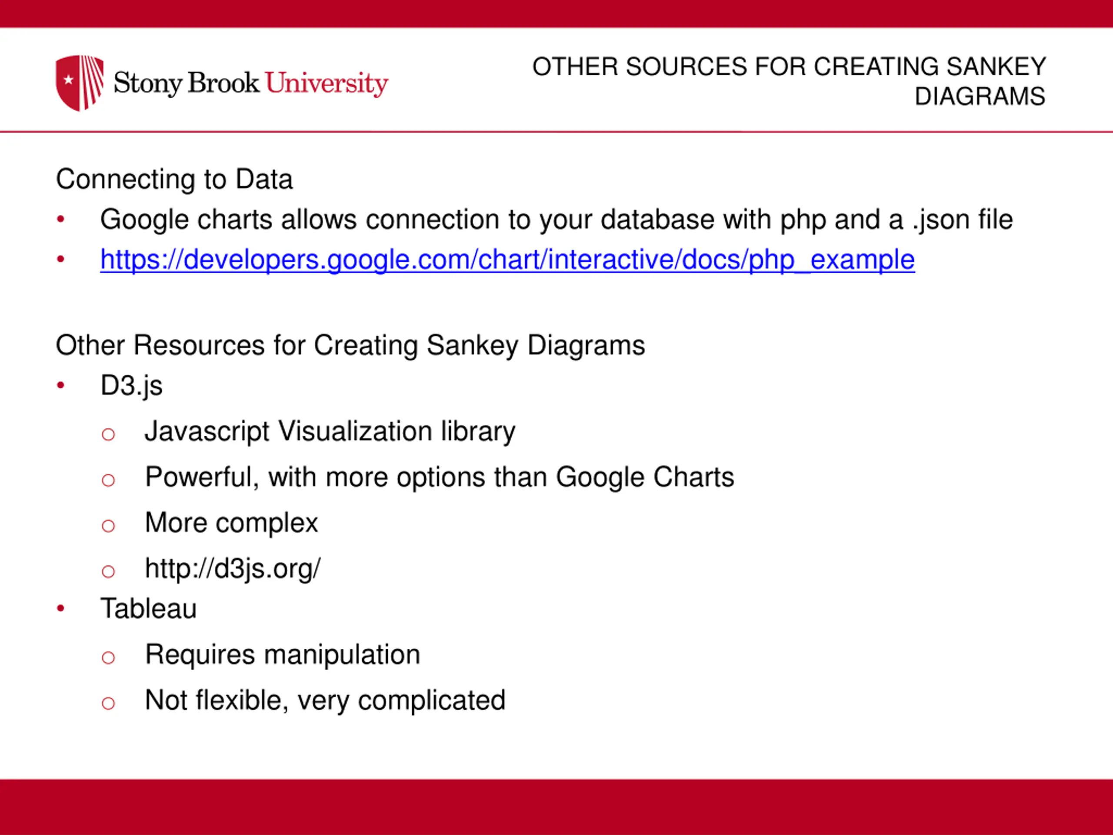
Task: Open the Google developers php_example link
Action: [507, 260]
